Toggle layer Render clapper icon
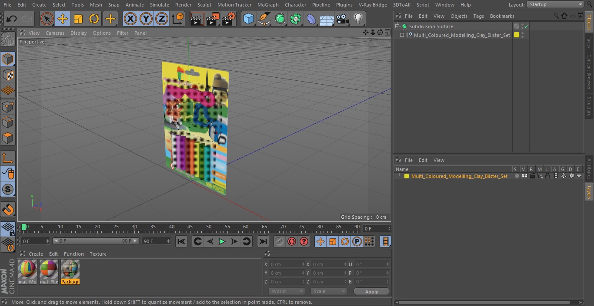Viewport: 594px width, 306px height. [532, 176]
